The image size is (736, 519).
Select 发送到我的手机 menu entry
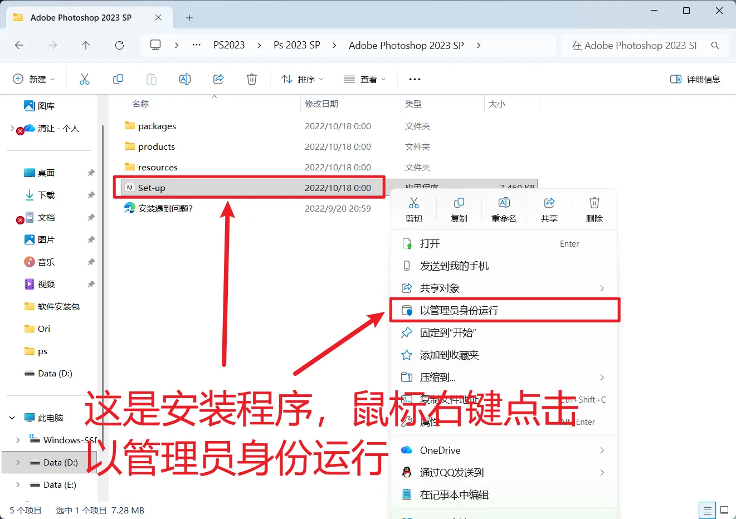tap(504, 266)
